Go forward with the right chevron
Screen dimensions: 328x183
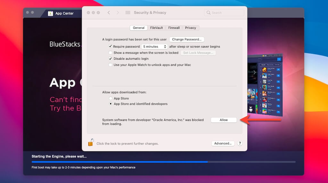(x=118, y=13)
